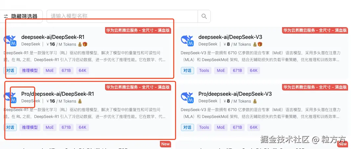Click Tools tag on deepseek-ai/DeepSeek-V3 card
The width and height of the screenshot is (351, 149).
coord(204,71)
